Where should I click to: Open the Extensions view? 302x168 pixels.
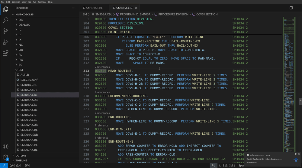5,53
